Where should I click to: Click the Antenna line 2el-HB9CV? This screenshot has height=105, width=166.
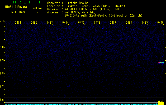(x=72, y=12)
